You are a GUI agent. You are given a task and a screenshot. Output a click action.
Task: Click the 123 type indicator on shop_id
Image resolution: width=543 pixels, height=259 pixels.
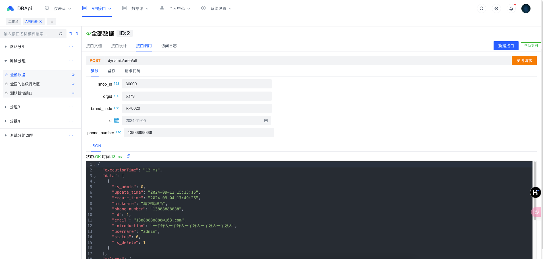coord(116,83)
